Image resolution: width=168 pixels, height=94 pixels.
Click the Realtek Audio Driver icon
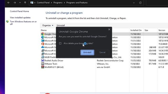pos(43,60)
